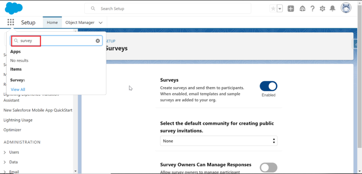Image resolution: width=362 pixels, height=174 pixels.
Task: Expand the Data tree node
Action: click(x=5, y=162)
